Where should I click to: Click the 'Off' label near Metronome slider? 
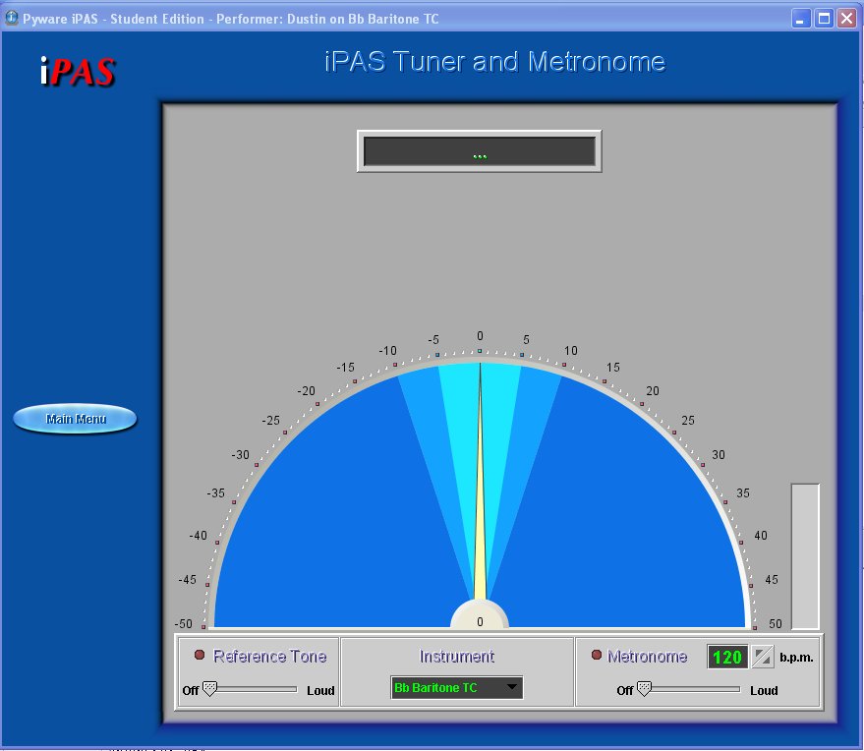625,691
